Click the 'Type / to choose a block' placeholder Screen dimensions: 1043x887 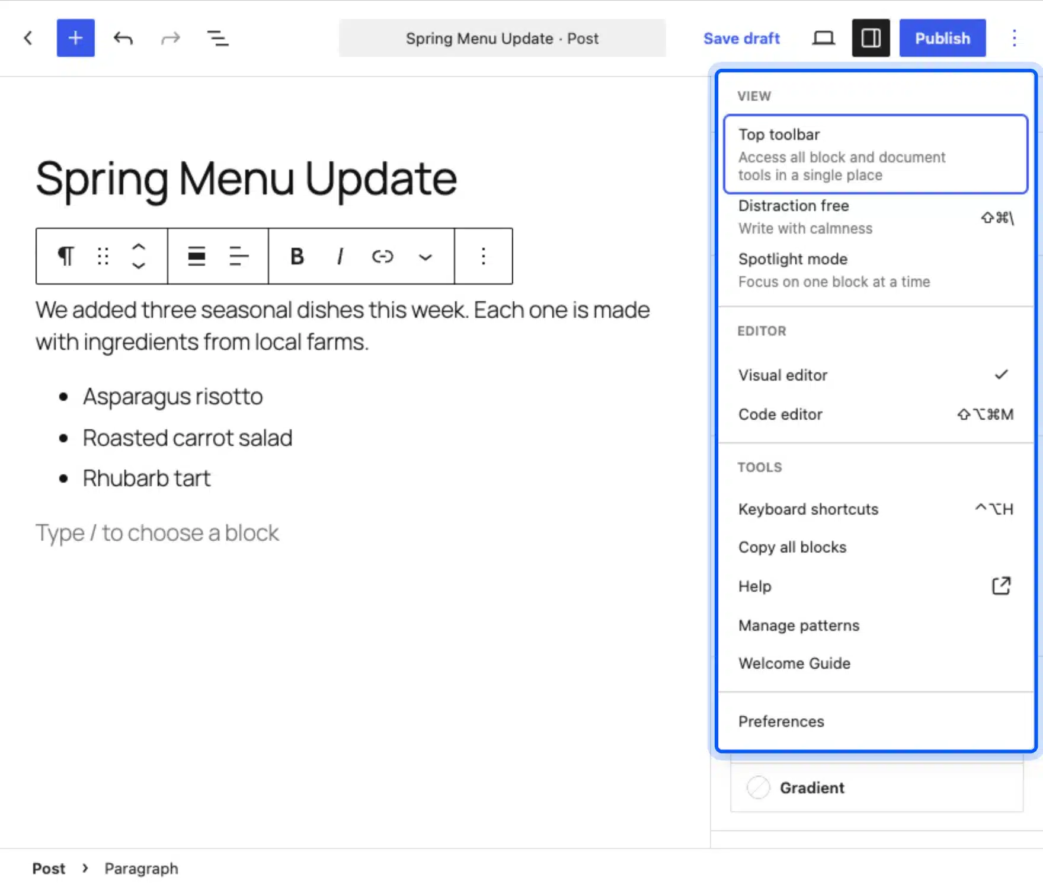(x=157, y=532)
